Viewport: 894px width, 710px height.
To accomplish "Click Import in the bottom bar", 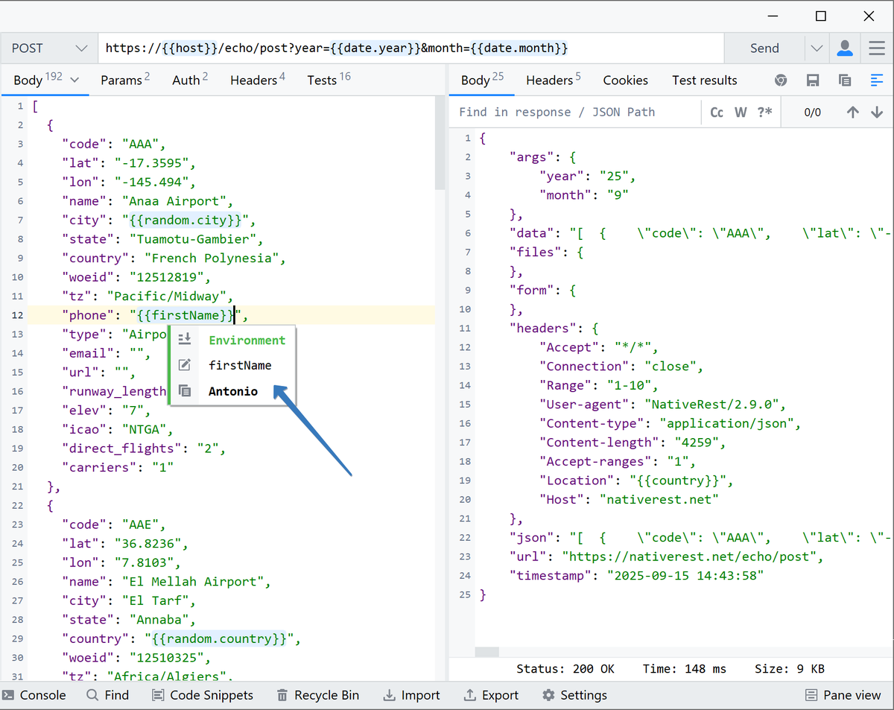I will pyautogui.click(x=412, y=695).
